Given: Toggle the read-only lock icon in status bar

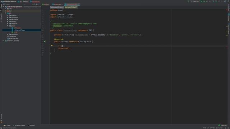Looking at the screenshot, I should coord(226,128).
